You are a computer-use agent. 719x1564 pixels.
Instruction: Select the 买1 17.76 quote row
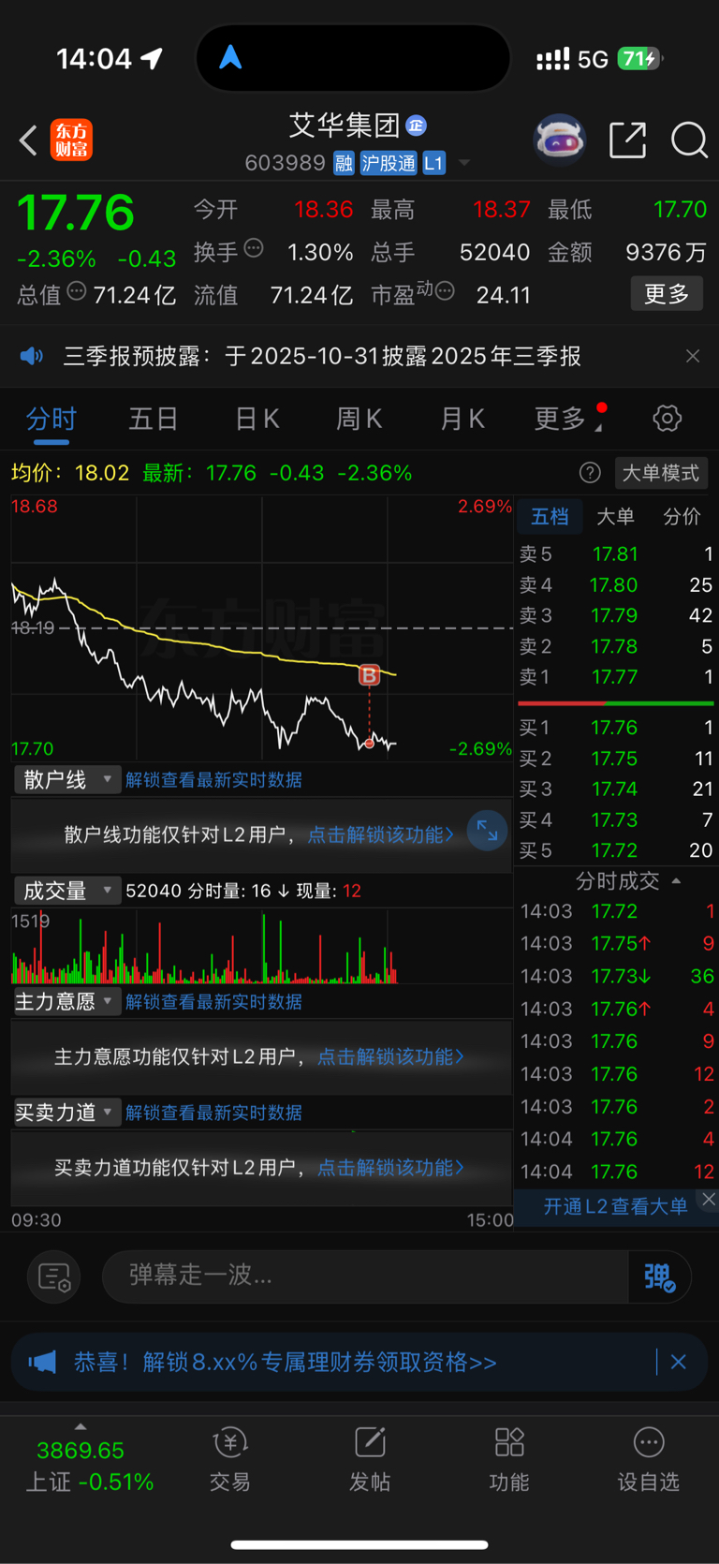[x=616, y=727]
